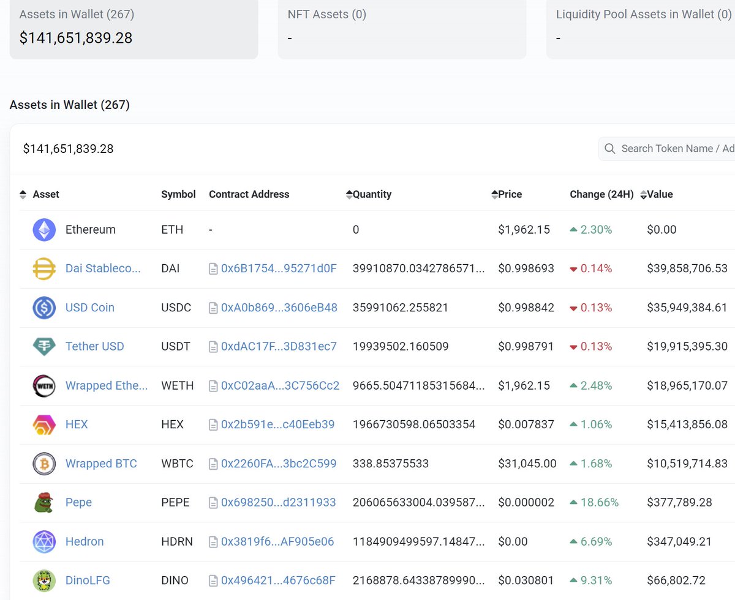The width and height of the screenshot is (735, 600).
Task: Click the DinoLFG token logo
Action: click(44, 580)
